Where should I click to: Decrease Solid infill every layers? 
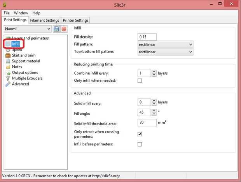154,104
